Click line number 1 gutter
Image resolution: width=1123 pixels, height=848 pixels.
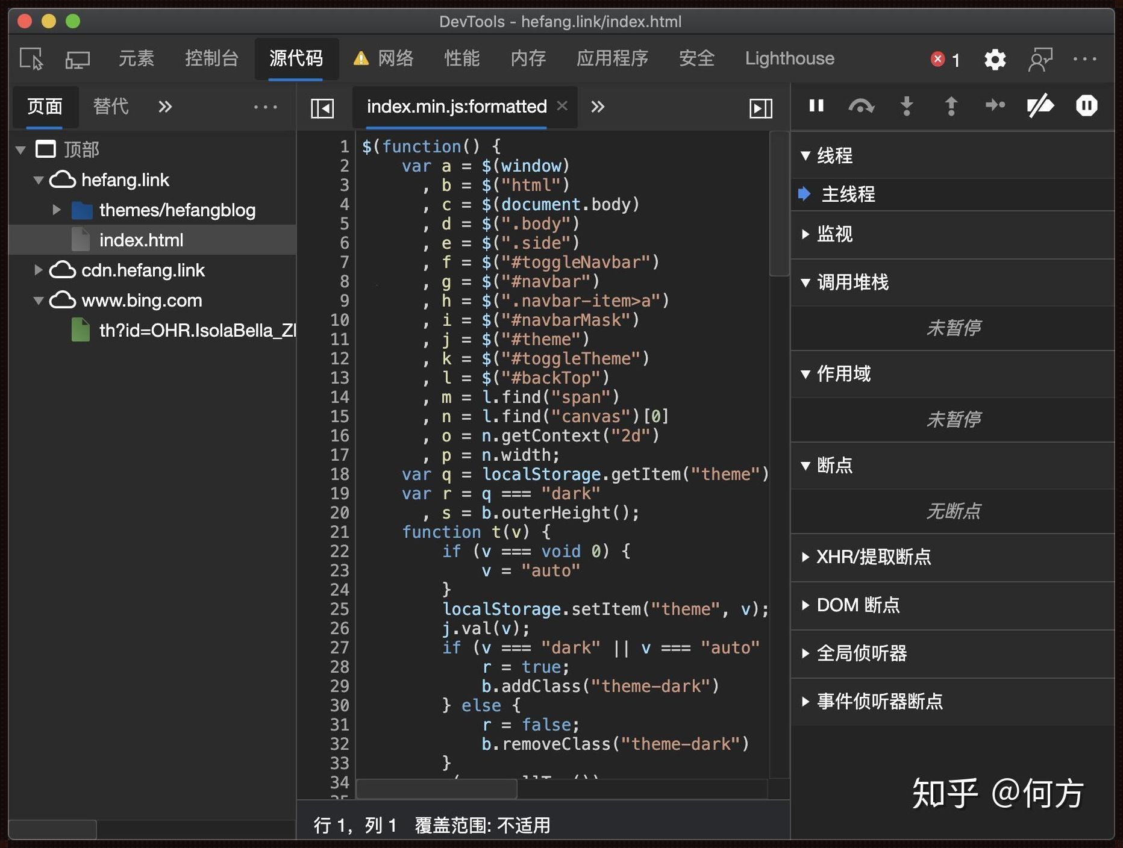click(x=344, y=146)
